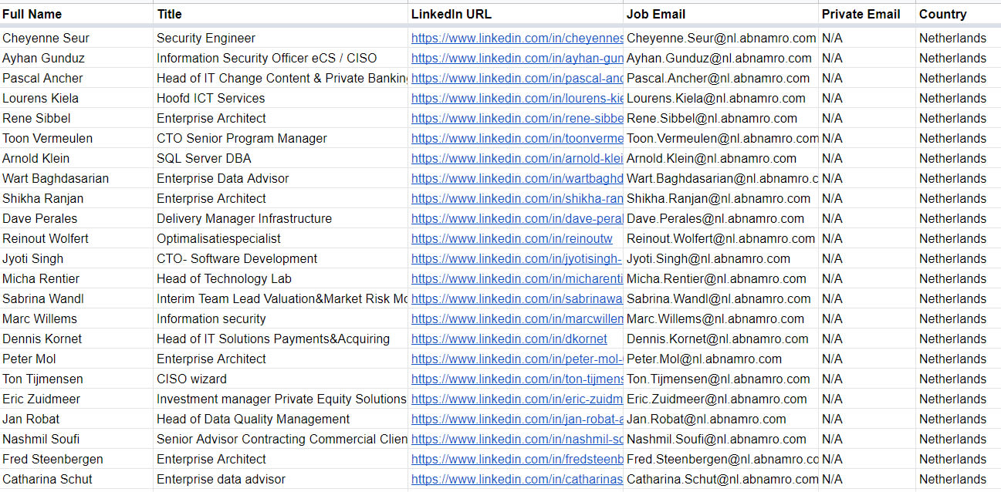The image size is (1001, 492).
Task: Select the Title column header
Action: (x=281, y=14)
